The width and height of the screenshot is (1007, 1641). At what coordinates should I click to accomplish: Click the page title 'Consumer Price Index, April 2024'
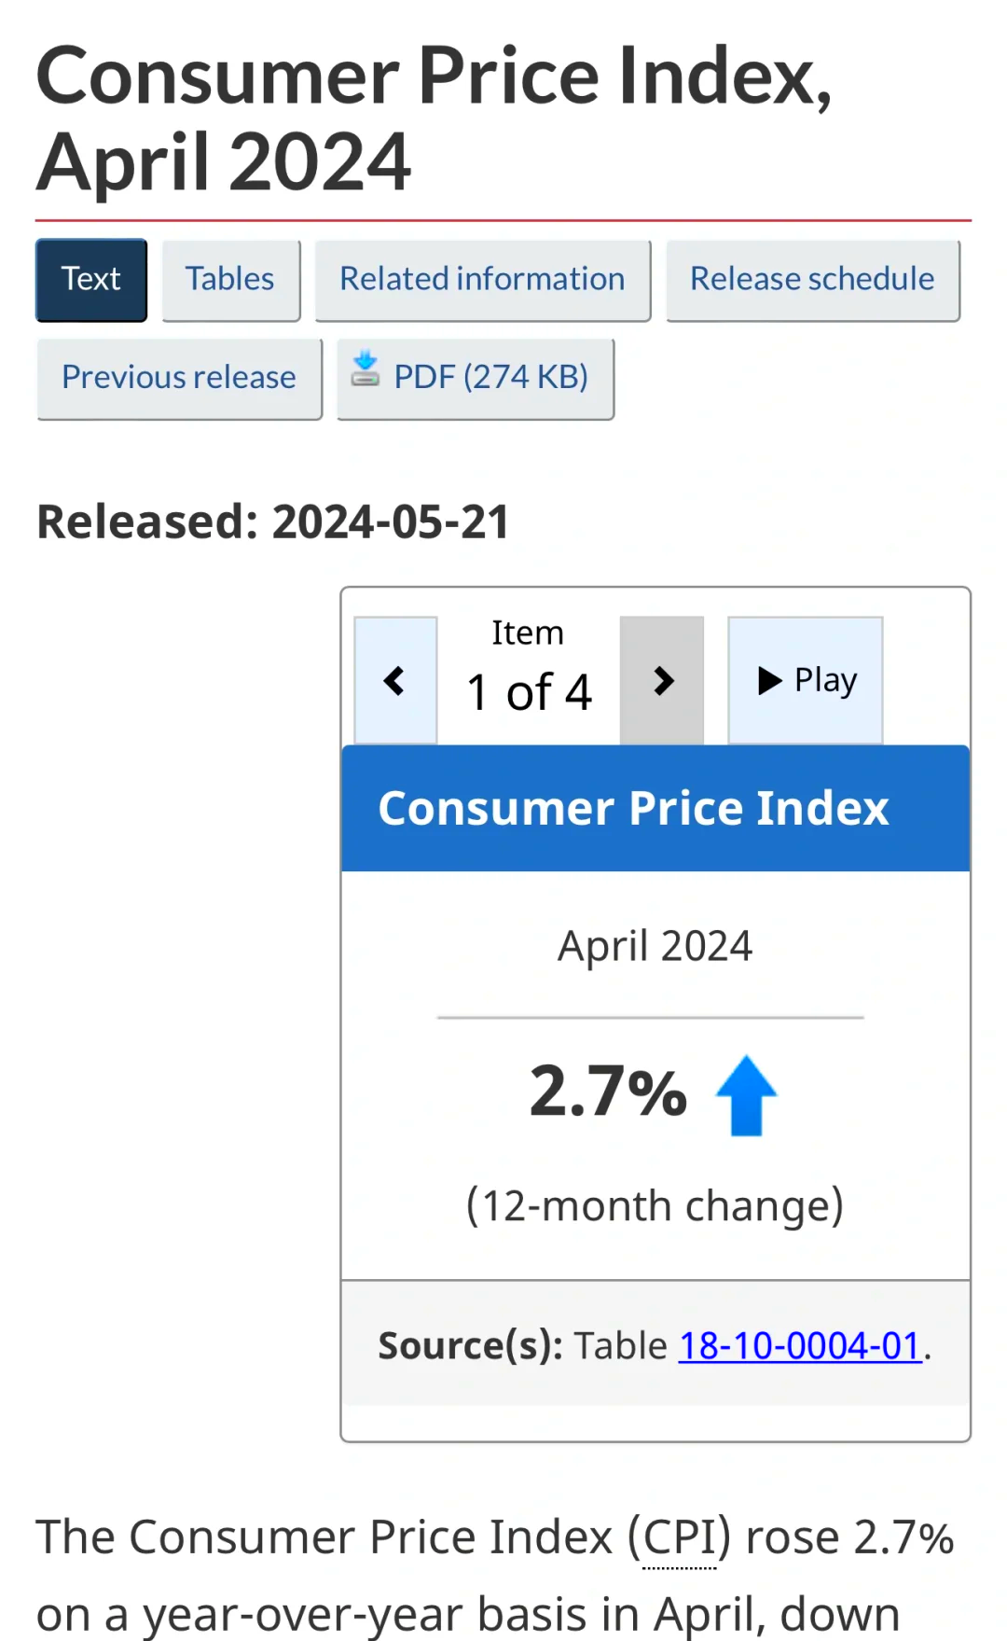[435, 118]
